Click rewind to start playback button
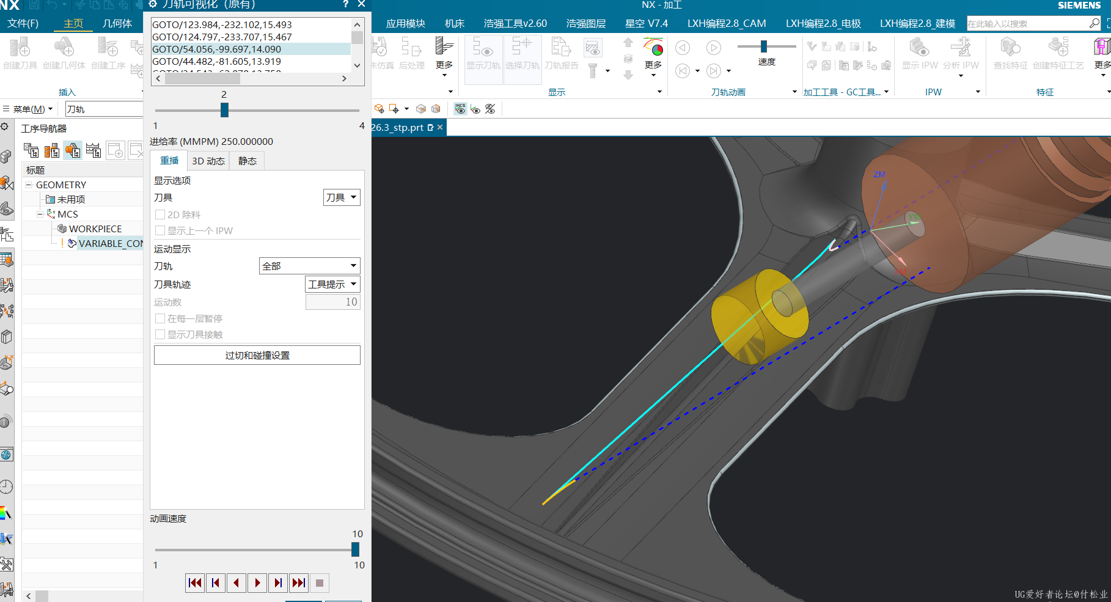1111x602 pixels. coord(195,583)
